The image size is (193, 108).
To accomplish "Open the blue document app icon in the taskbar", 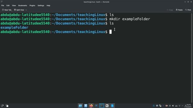I will 112,106.
